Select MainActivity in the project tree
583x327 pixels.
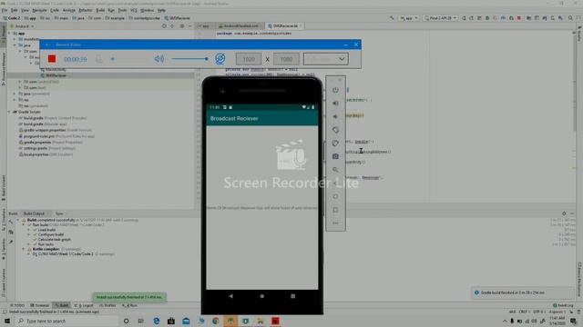click(55, 69)
